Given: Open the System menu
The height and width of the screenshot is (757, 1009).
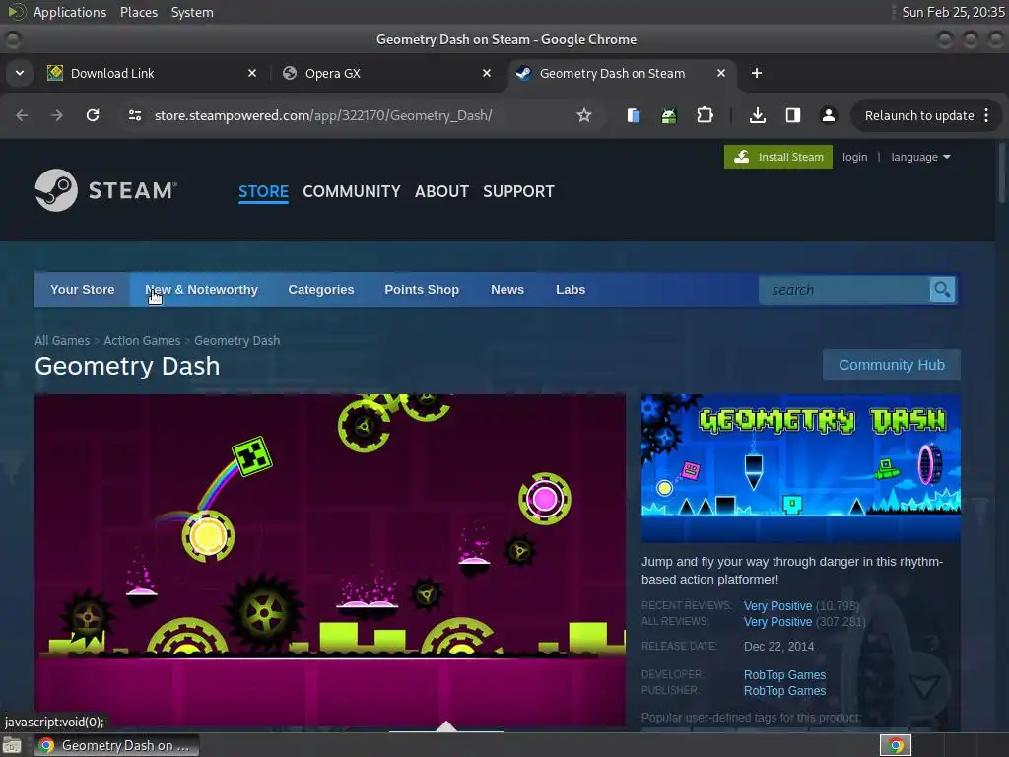Looking at the screenshot, I should click(x=192, y=12).
